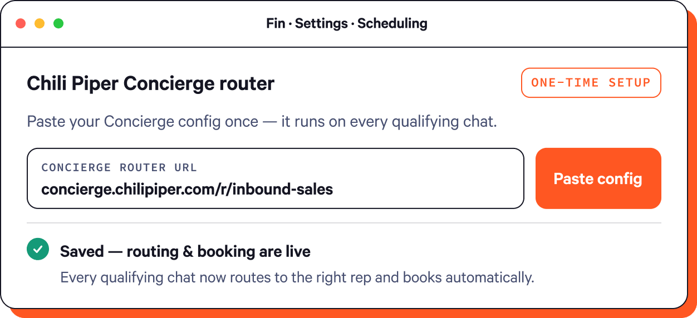Click the 'Saved — routing & booking are live' message

pyautogui.click(x=185, y=251)
